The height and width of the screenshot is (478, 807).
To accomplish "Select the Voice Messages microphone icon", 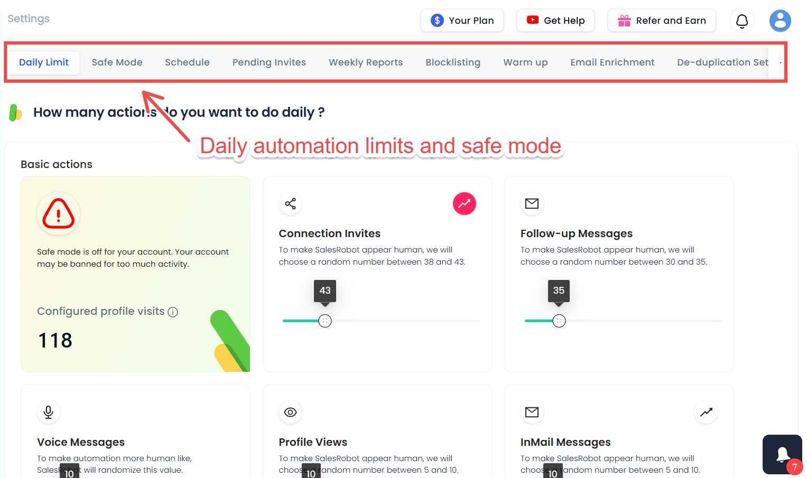I will point(48,412).
